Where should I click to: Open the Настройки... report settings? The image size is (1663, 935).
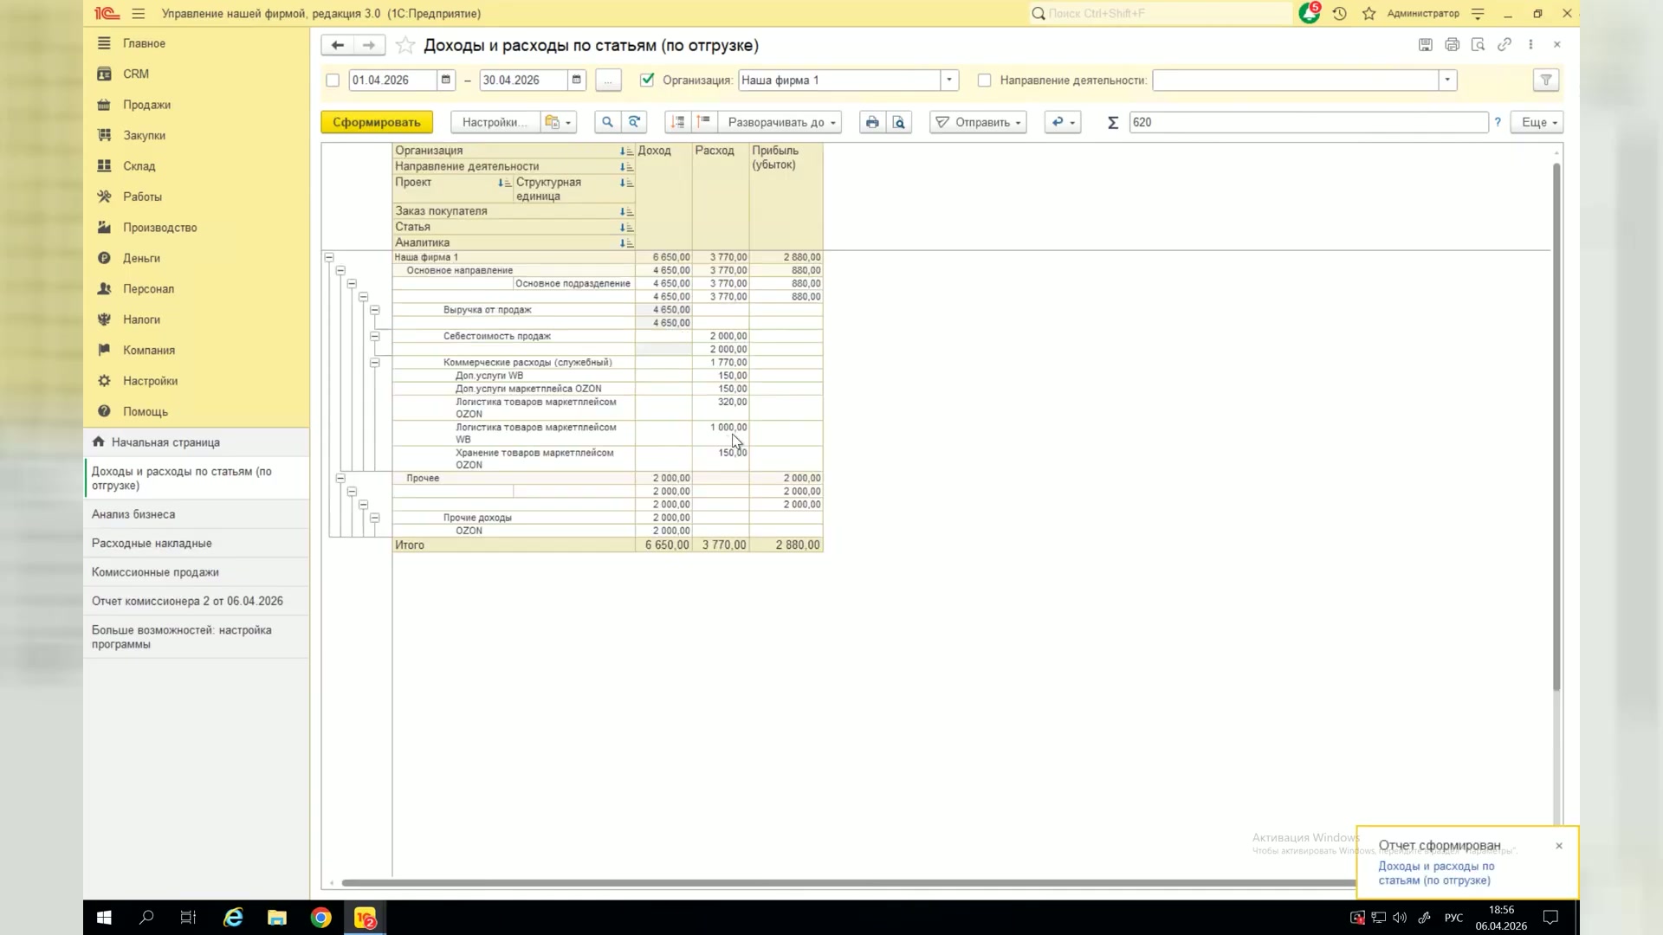(x=495, y=122)
